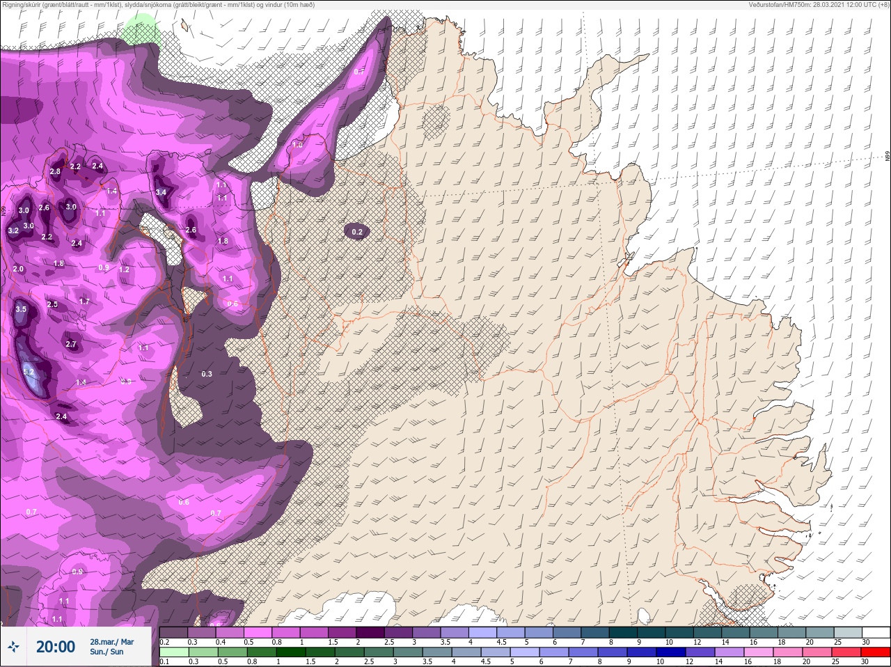Image resolution: width=891 pixels, height=667 pixels.
Task: Click the 2.5 precipitation value on the map
Action: (x=52, y=304)
